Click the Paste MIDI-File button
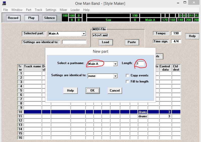Image resolution: width=201 pixels, height=142 pixels. click(x=132, y=42)
